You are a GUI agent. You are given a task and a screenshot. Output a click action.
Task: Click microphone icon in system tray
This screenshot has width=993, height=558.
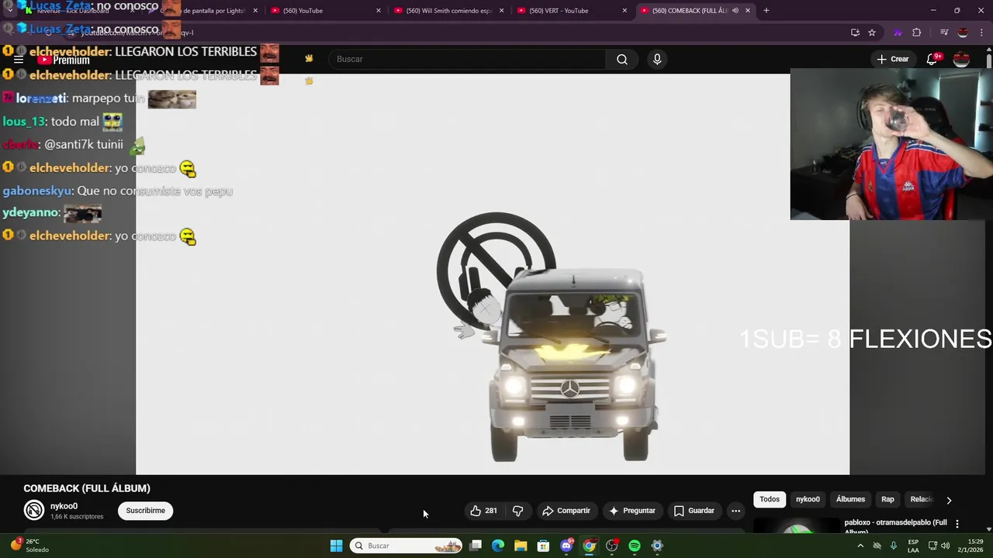pyautogui.click(x=894, y=546)
